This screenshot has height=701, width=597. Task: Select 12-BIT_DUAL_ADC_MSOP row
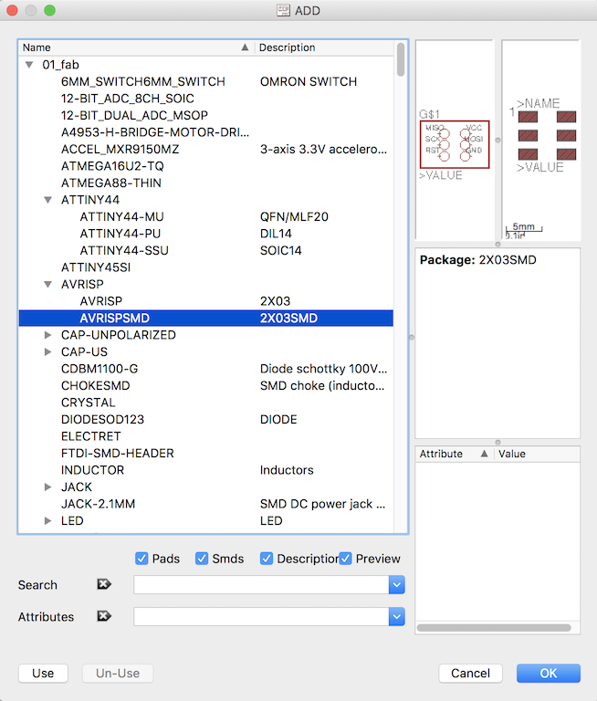coord(205,115)
